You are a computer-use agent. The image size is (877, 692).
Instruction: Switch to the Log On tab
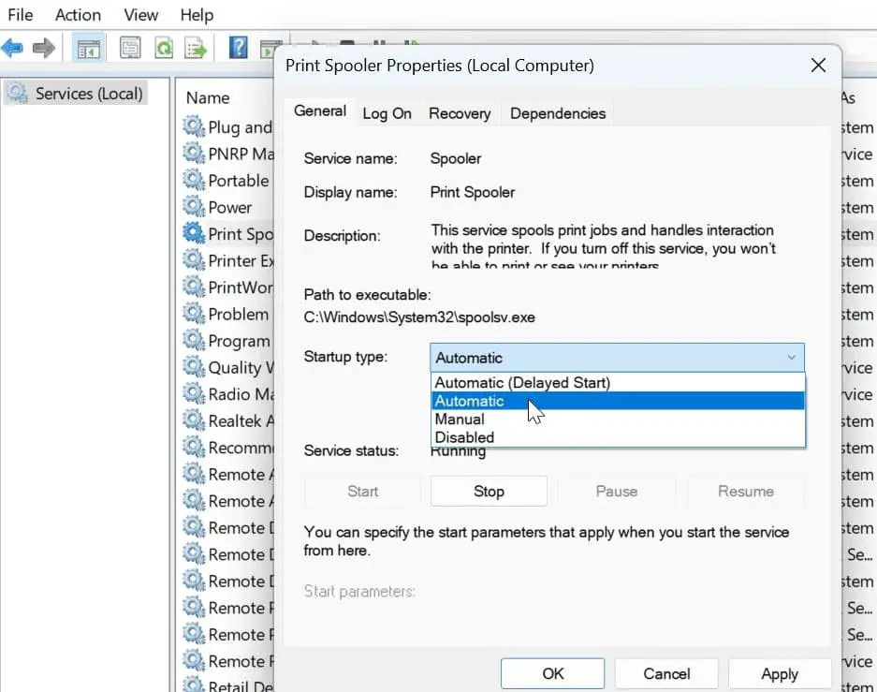pyautogui.click(x=387, y=113)
